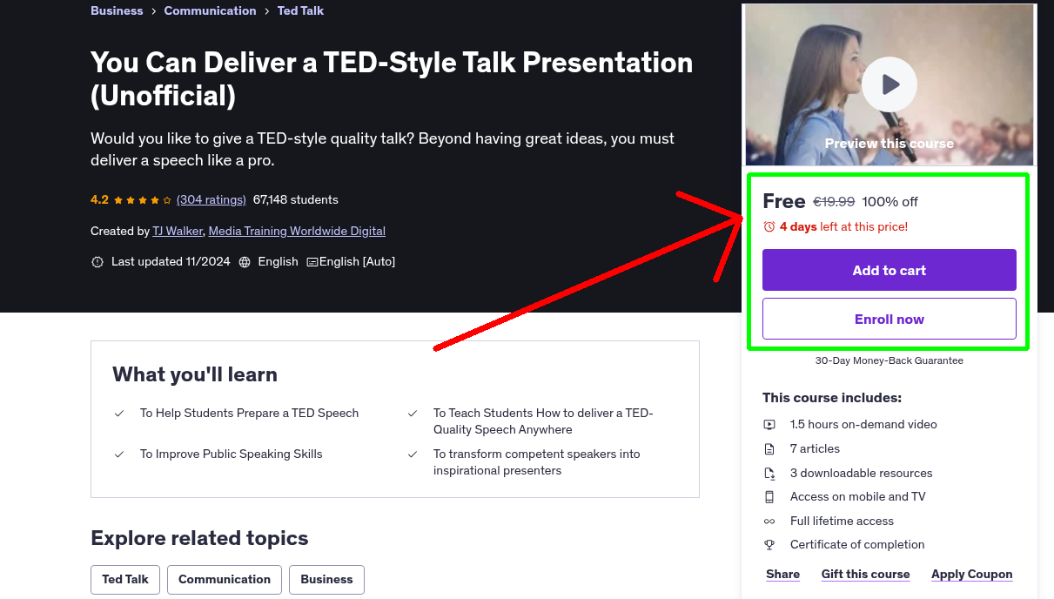Viewport: 1054px width, 599px height.
Task: Click the infinity lifetime access icon
Action: pyautogui.click(x=769, y=522)
